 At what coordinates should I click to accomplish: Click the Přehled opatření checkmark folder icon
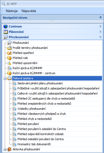click(x=9, y=53)
